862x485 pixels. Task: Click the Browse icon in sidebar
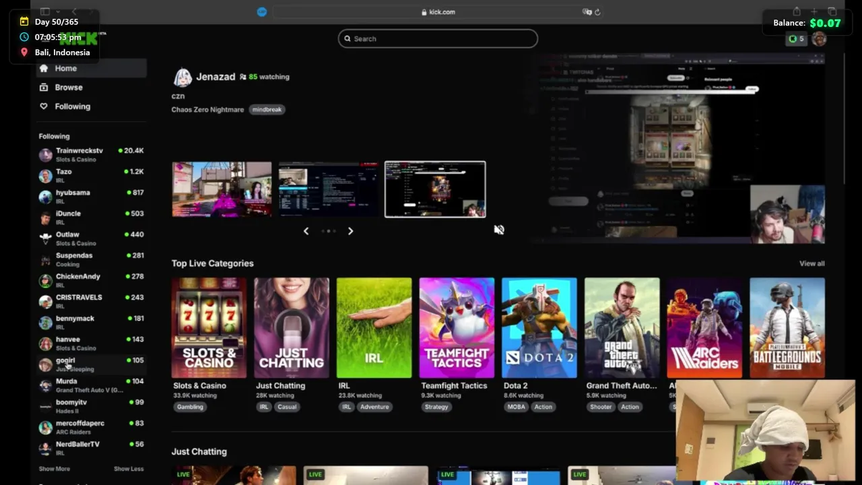44,87
